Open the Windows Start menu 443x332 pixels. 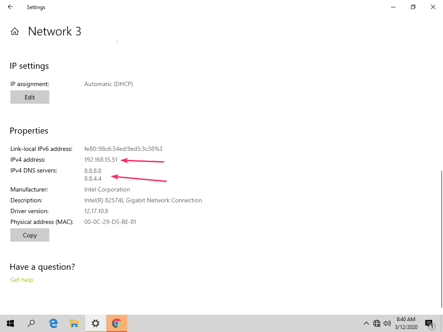click(10, 323)
